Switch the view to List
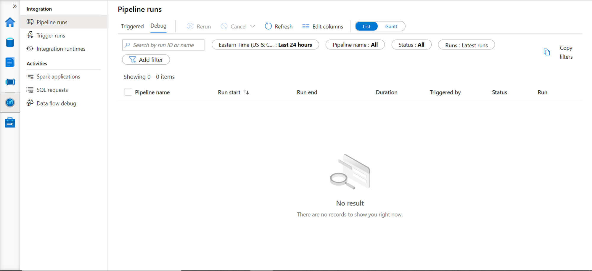Viewport: 592px width, 271px height. (x=366, y=26)
